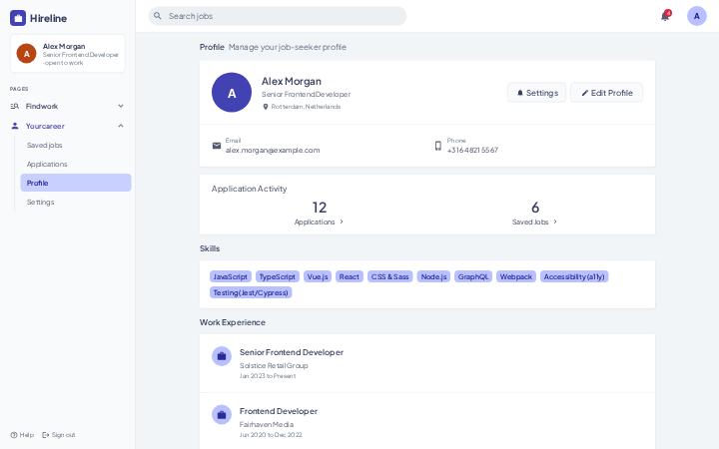Click the Accessibility (a11y) skill tag
The height and width of the screenshot is (449, 719).
574,276
